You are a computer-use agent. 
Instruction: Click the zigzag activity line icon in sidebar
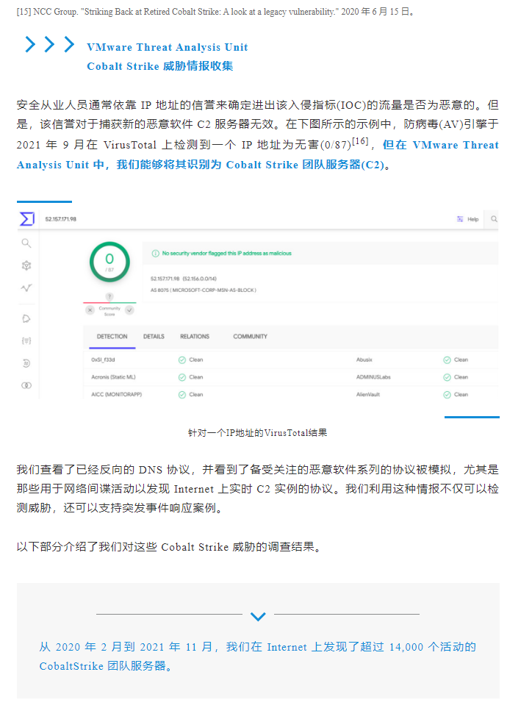click(26, 287)
